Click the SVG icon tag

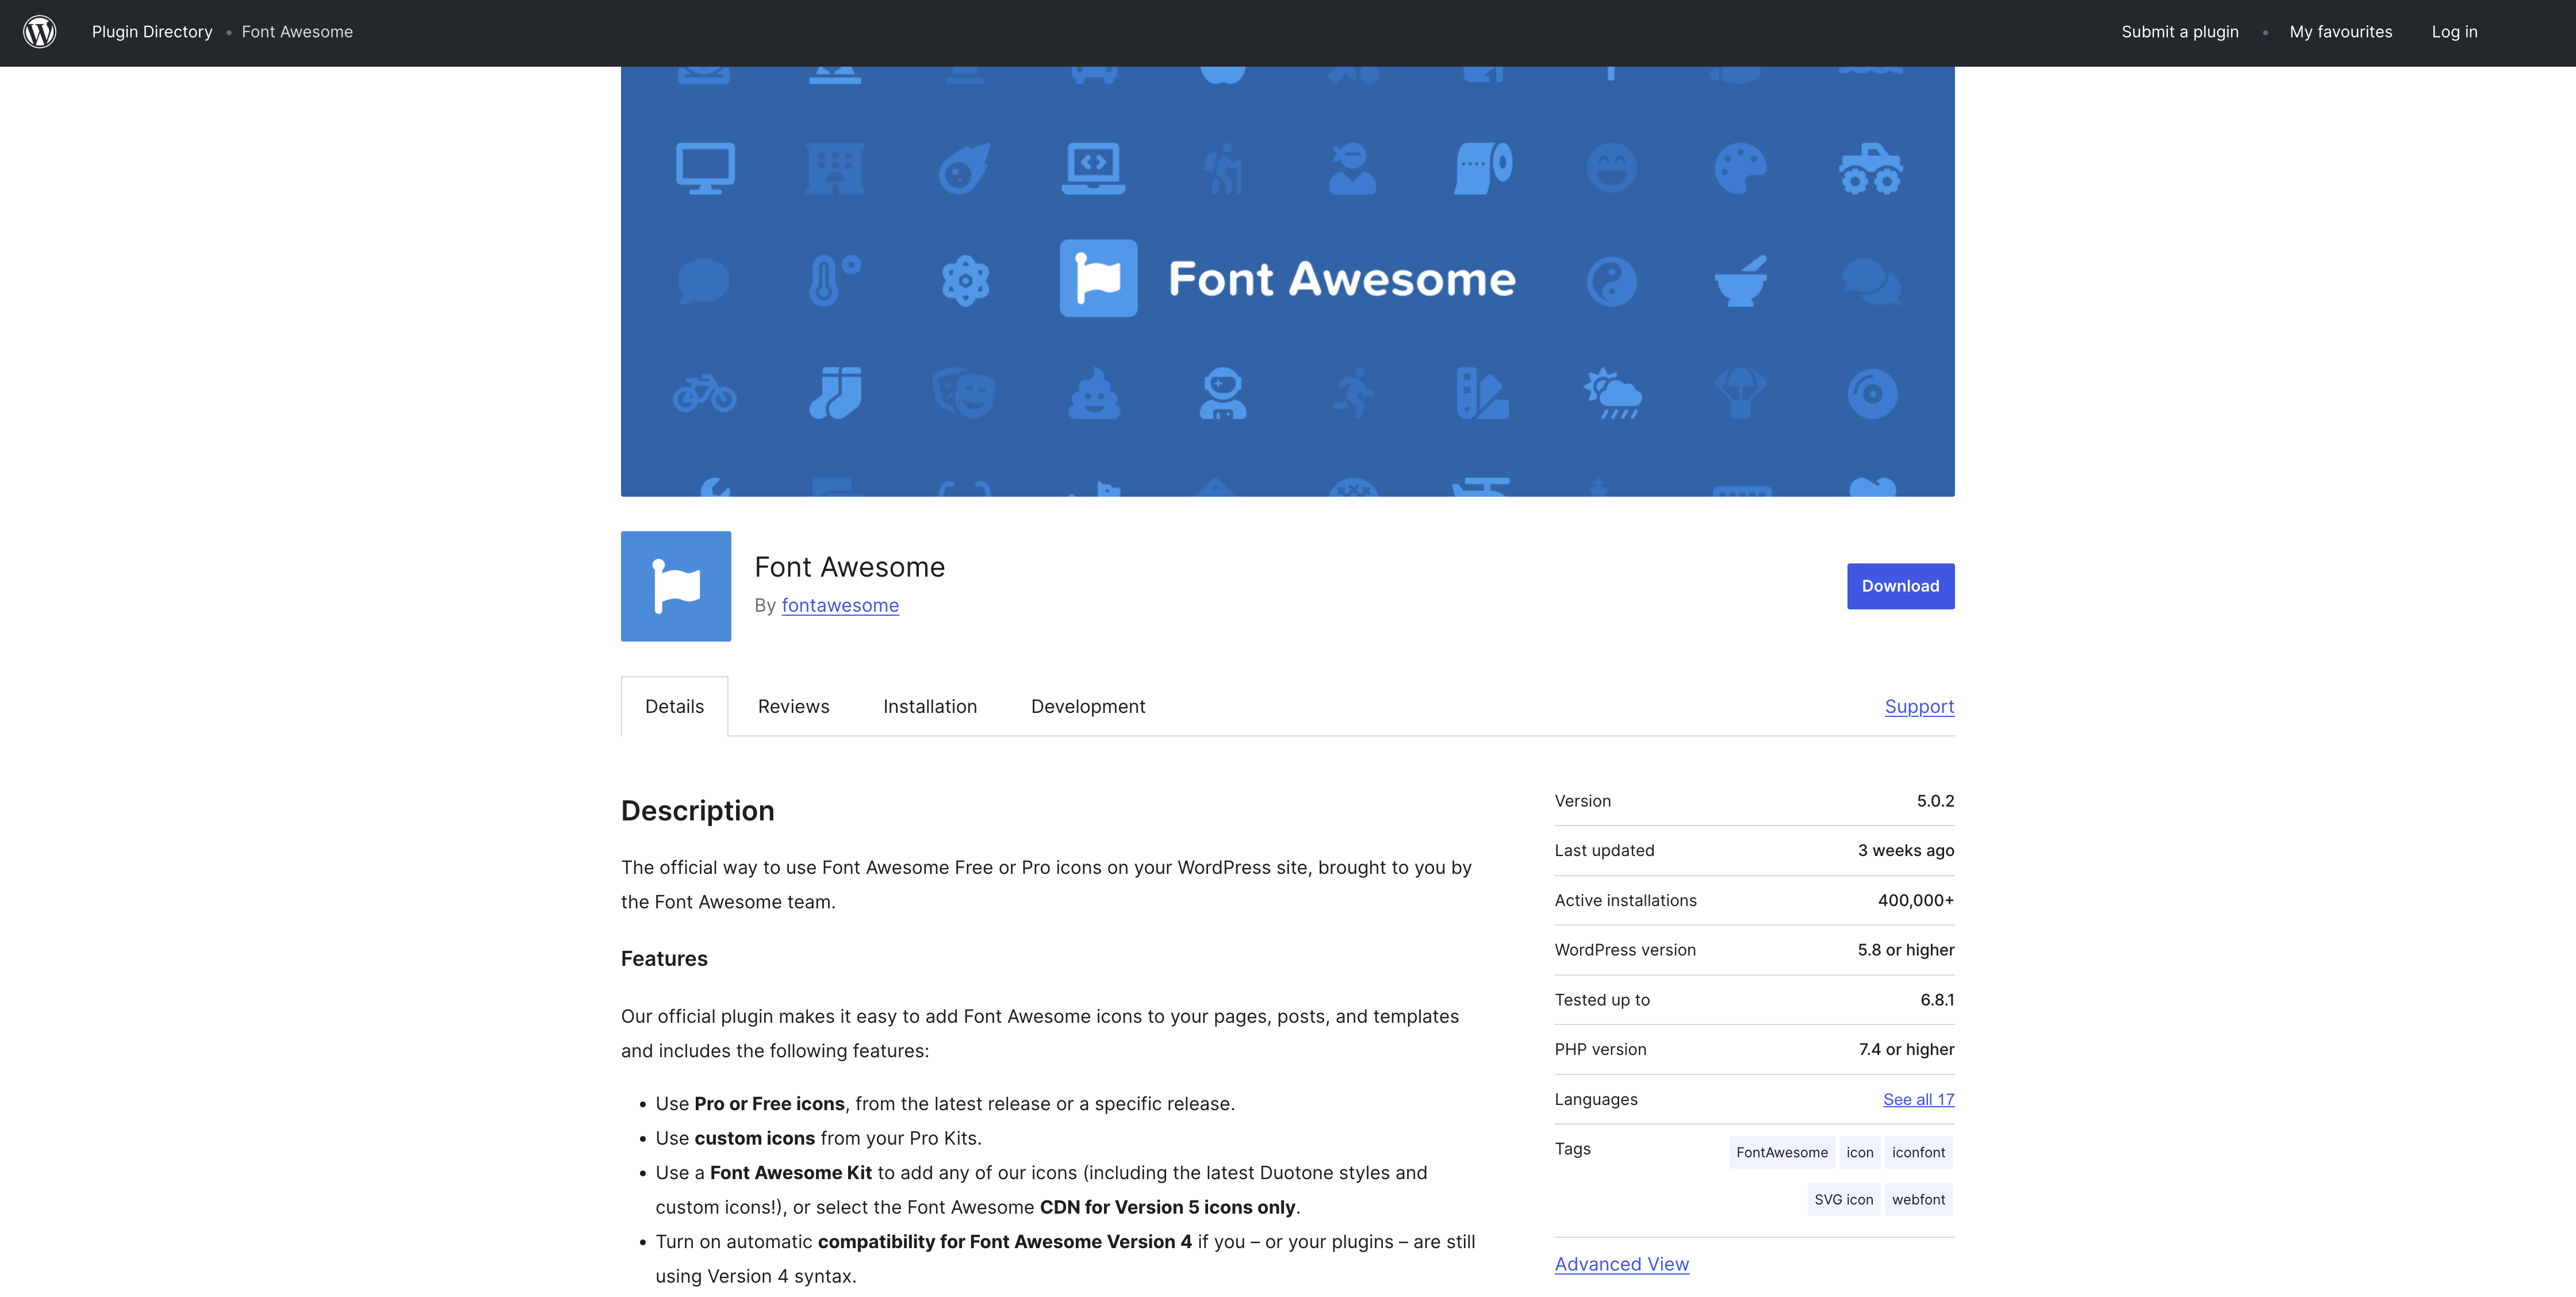pyautogui.click(x=1843, y=1199)
